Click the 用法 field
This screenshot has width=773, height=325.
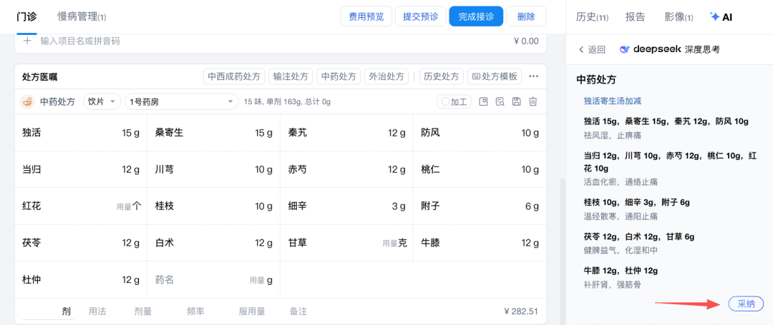pyautogui.click(x=97, y=311)
